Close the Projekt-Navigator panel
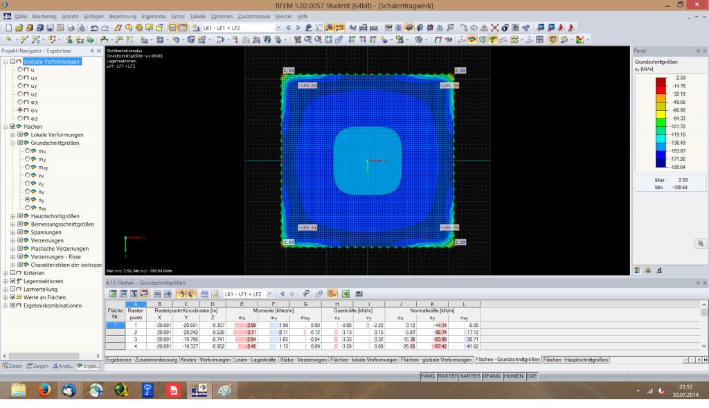The width and height of the screenshot is (709, 408). (99, 51)
